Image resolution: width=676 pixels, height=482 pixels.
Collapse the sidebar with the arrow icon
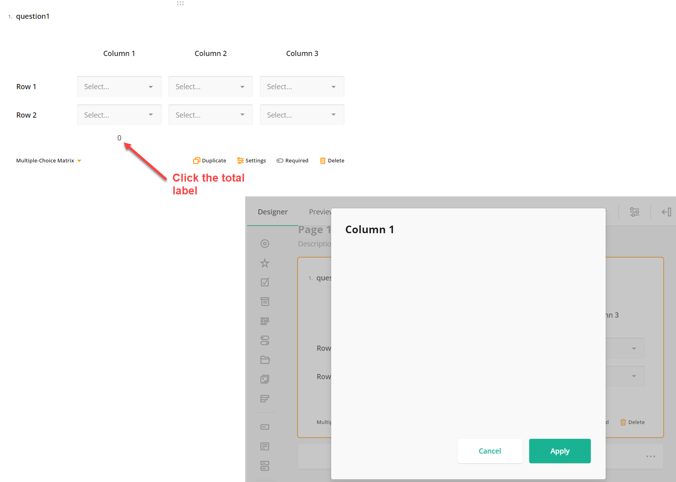tap(666, 212)
